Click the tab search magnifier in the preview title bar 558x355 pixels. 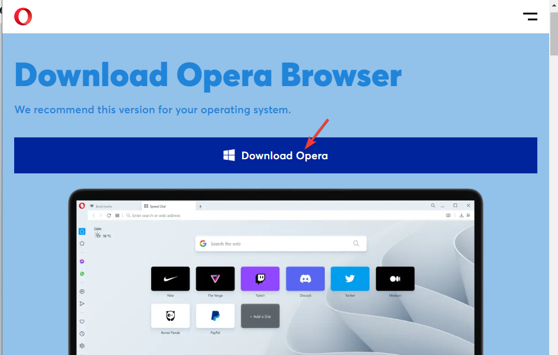coord(433,205)
